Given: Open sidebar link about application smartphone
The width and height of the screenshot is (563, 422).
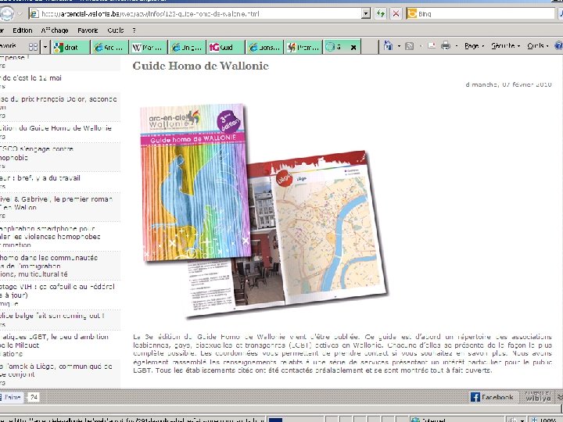Looking at the screenshot, I should coord(50,237).
